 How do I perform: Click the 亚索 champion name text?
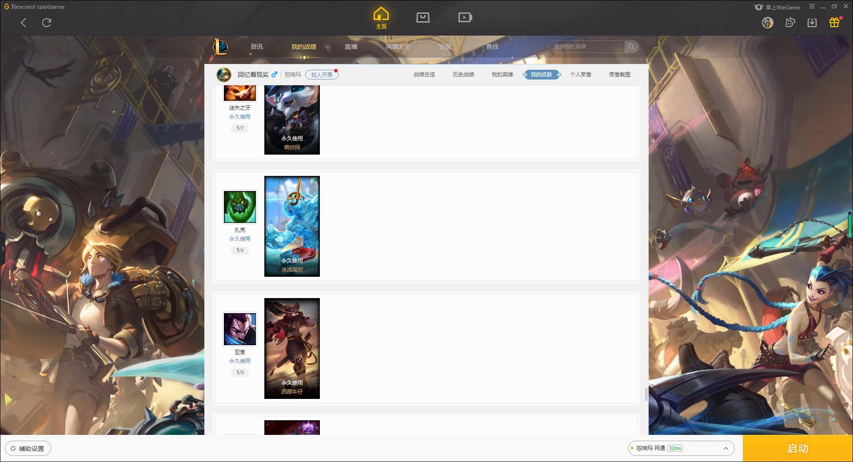240,352
